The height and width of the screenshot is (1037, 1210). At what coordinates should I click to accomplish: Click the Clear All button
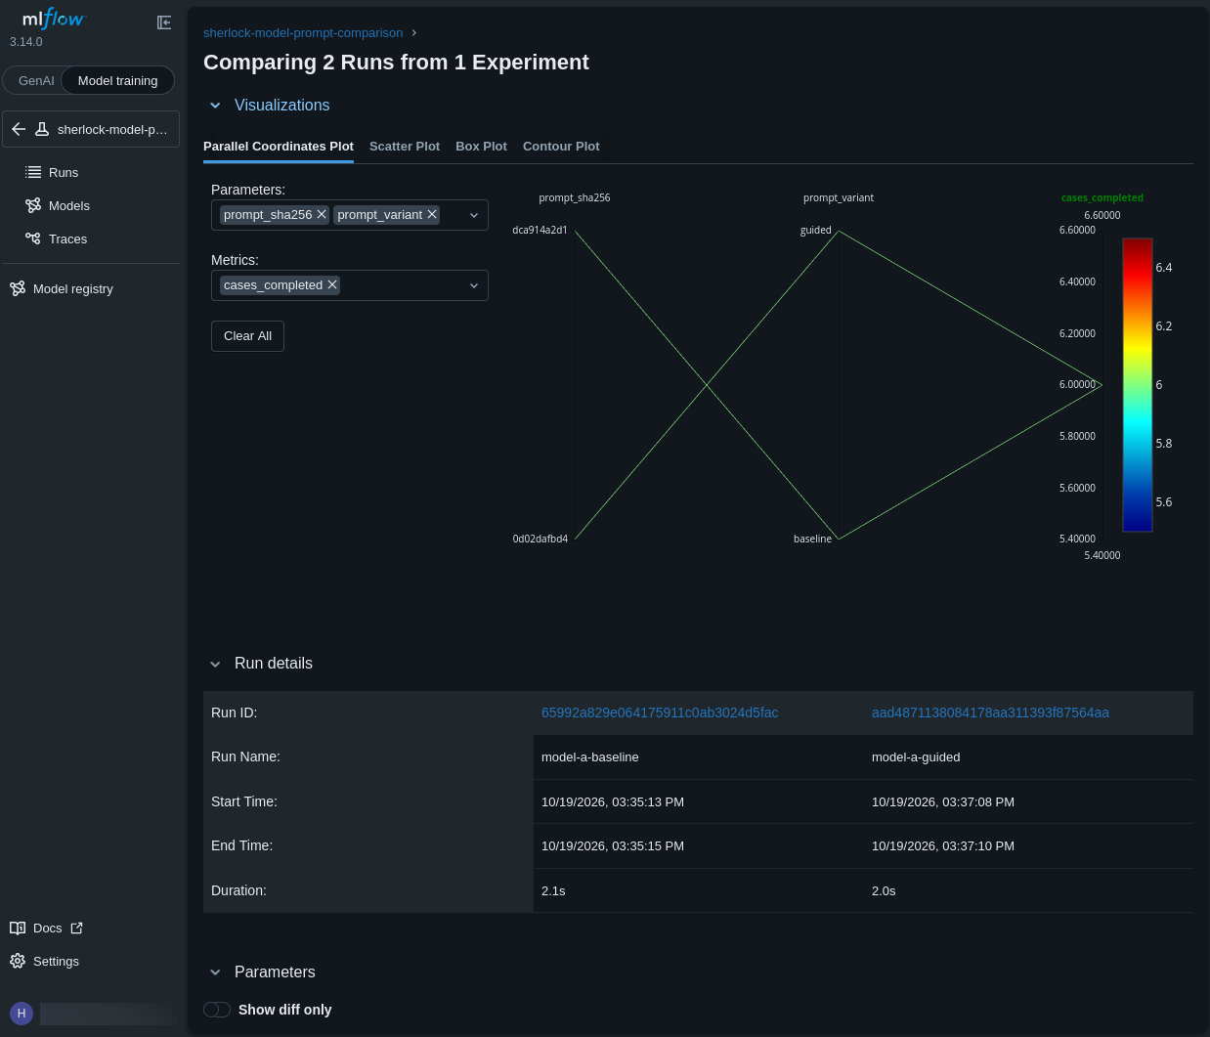247,336
